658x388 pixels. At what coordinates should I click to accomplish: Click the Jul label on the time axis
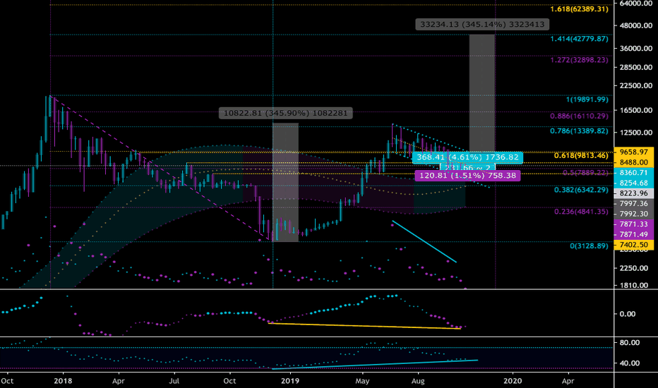pyautogui.click(x=174, y=381)
